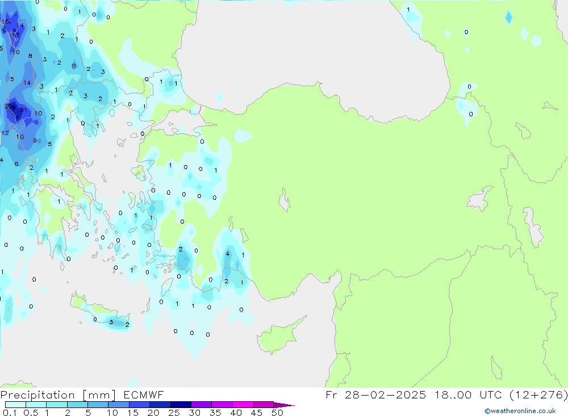Select the '18..00 UTC' time label

point(469,394)
